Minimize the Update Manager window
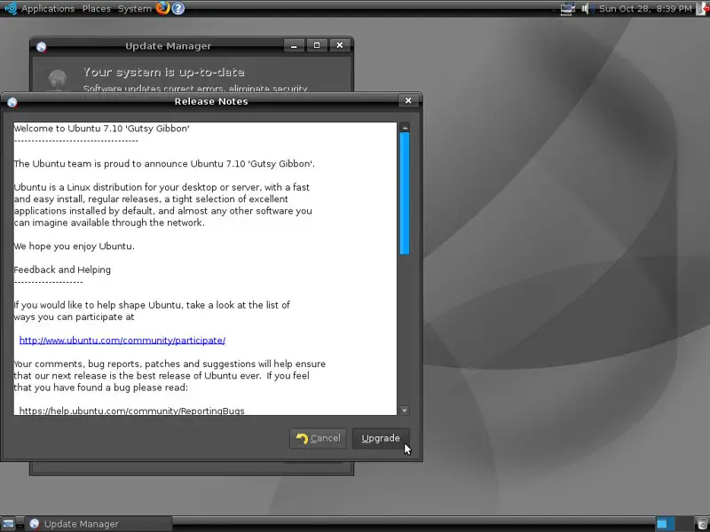The image size is (710, 532). 294,45
